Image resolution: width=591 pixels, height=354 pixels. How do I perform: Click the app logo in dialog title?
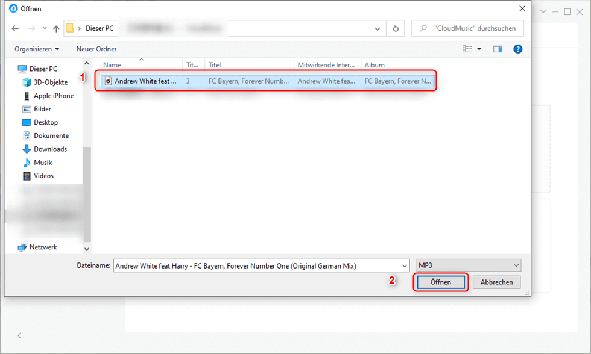(13, 8)
